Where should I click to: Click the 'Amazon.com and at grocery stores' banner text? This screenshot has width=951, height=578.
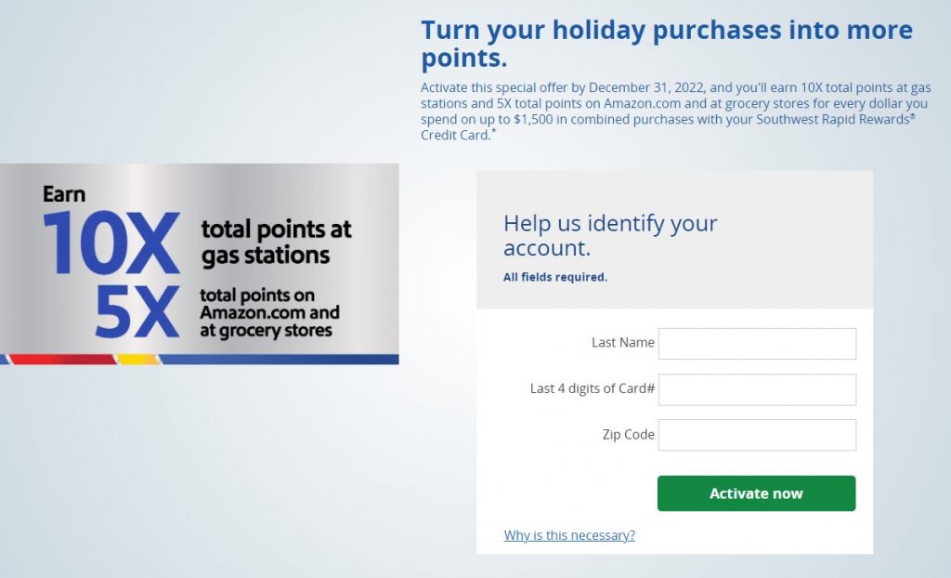pos(269,313)
